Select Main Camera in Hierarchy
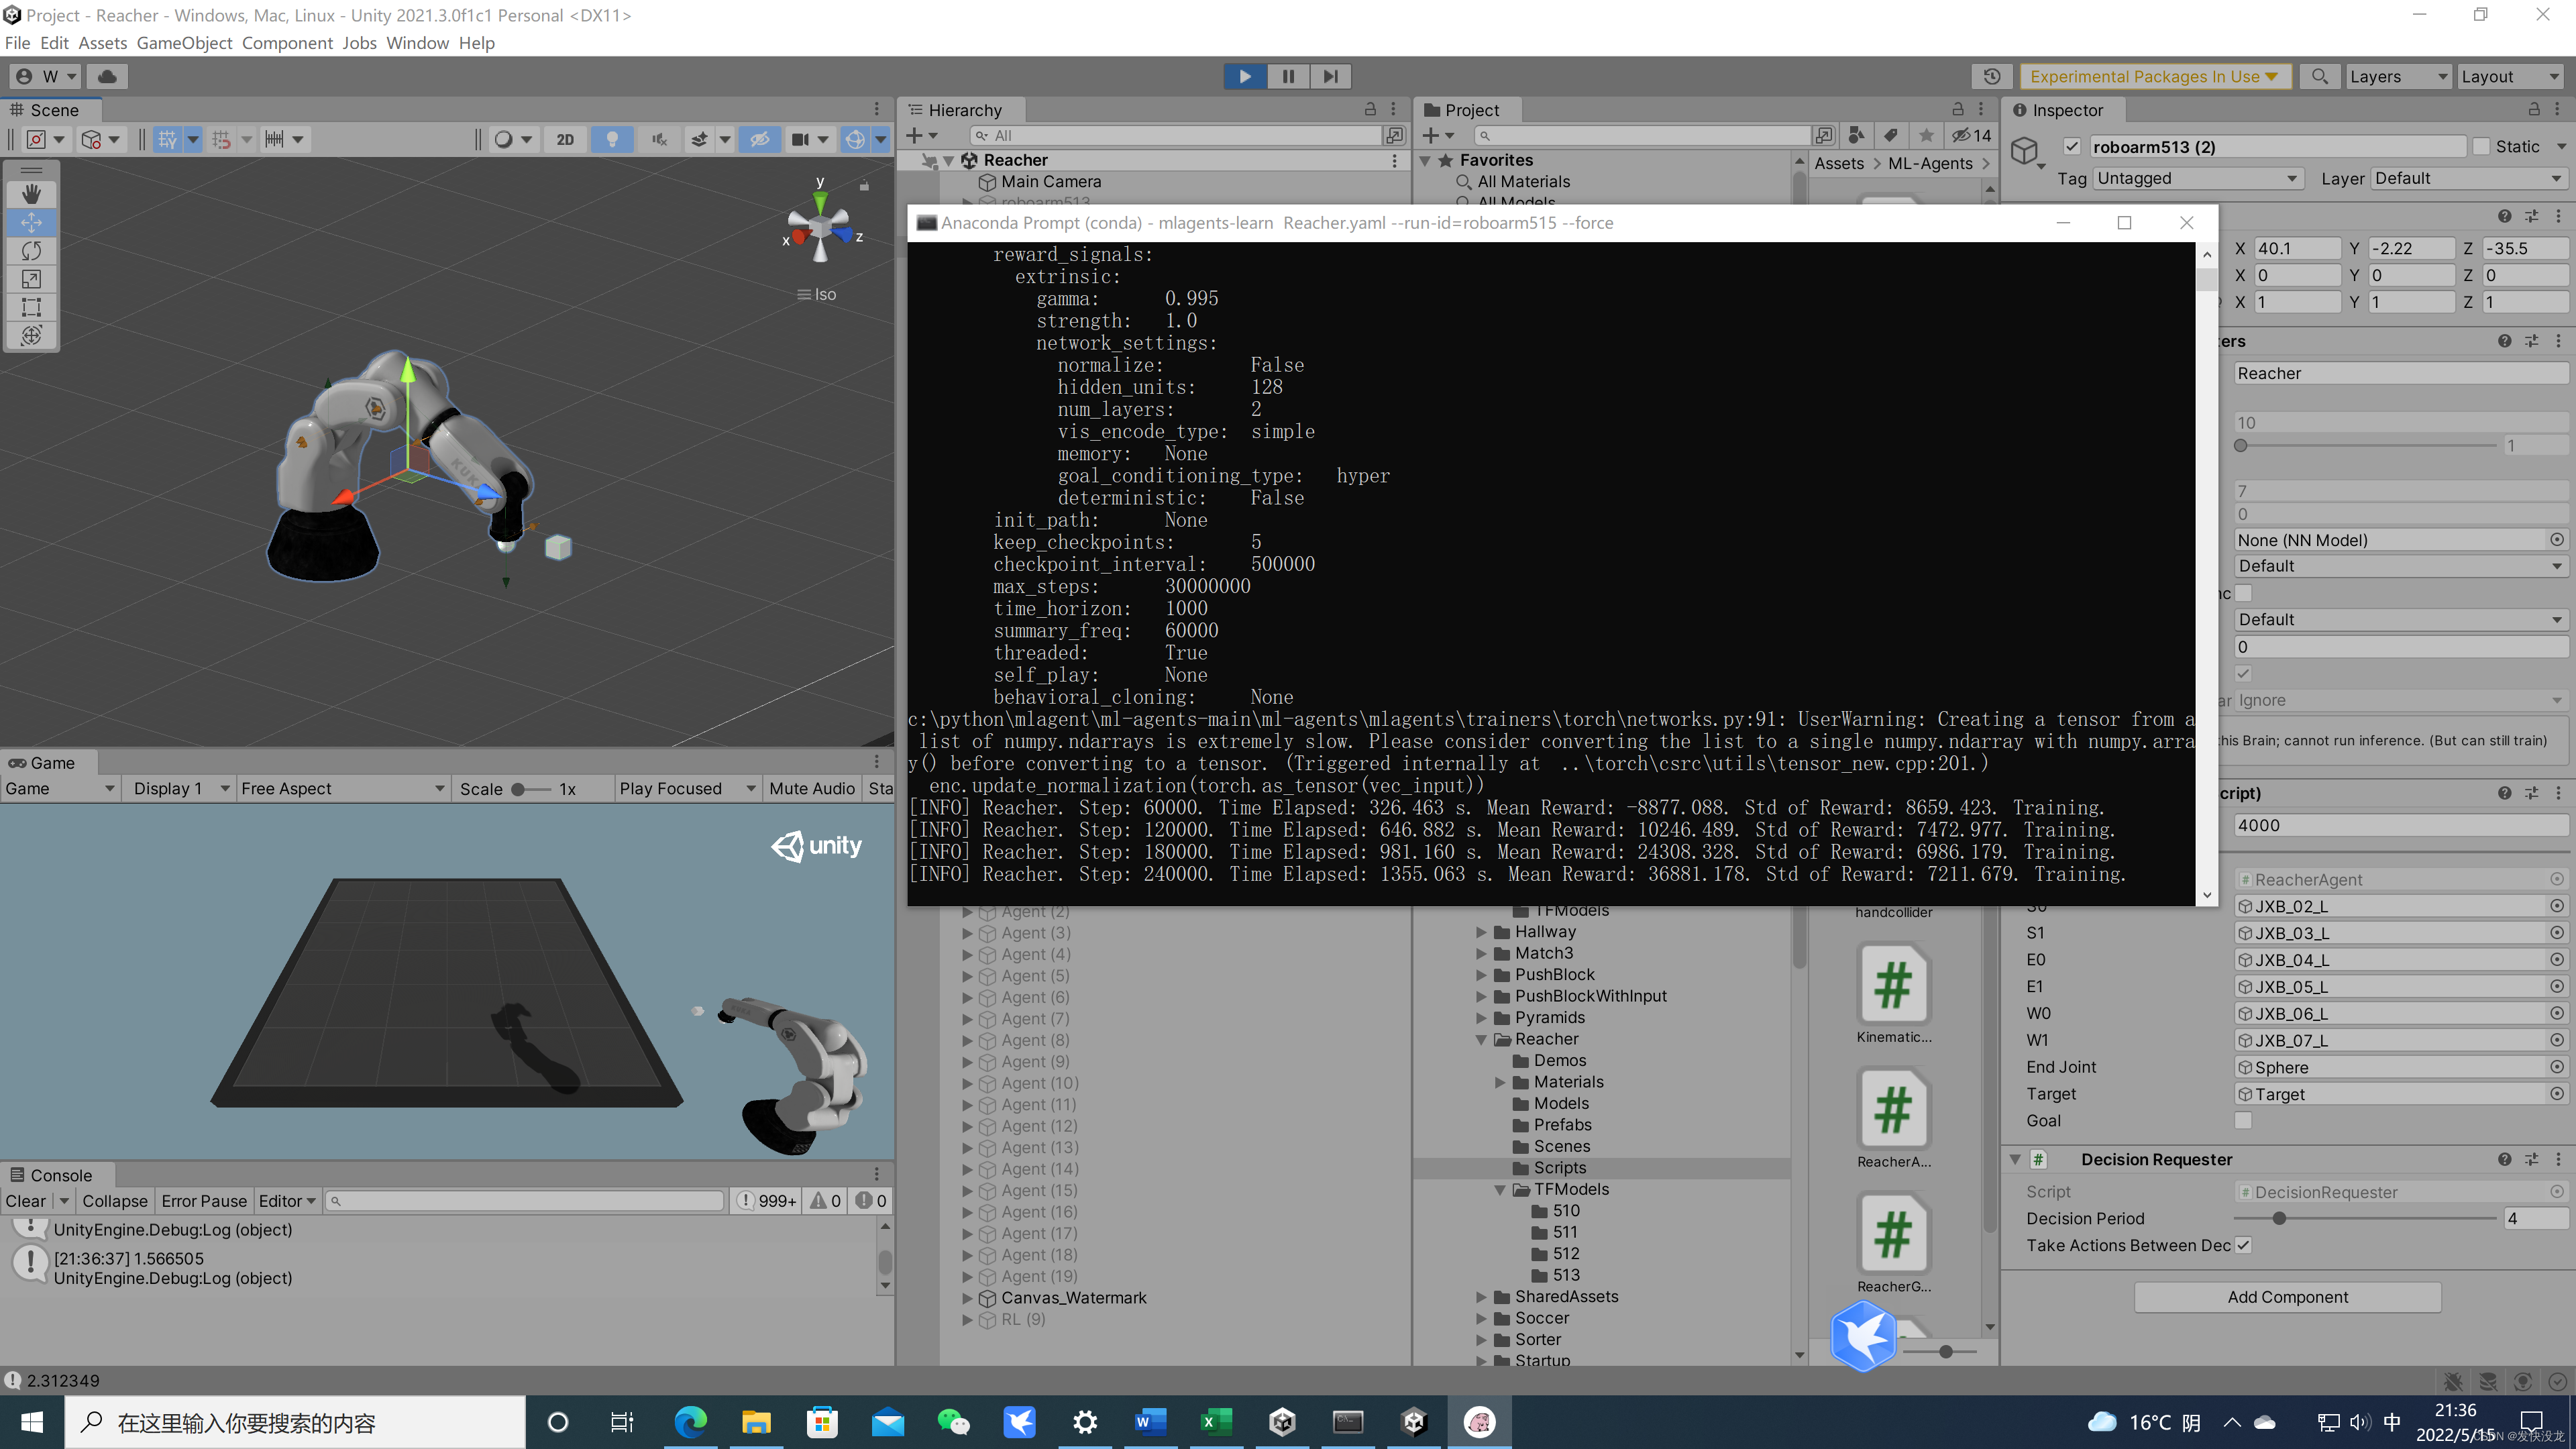Screen dimensions: 2576x1449 [1050, 181]
